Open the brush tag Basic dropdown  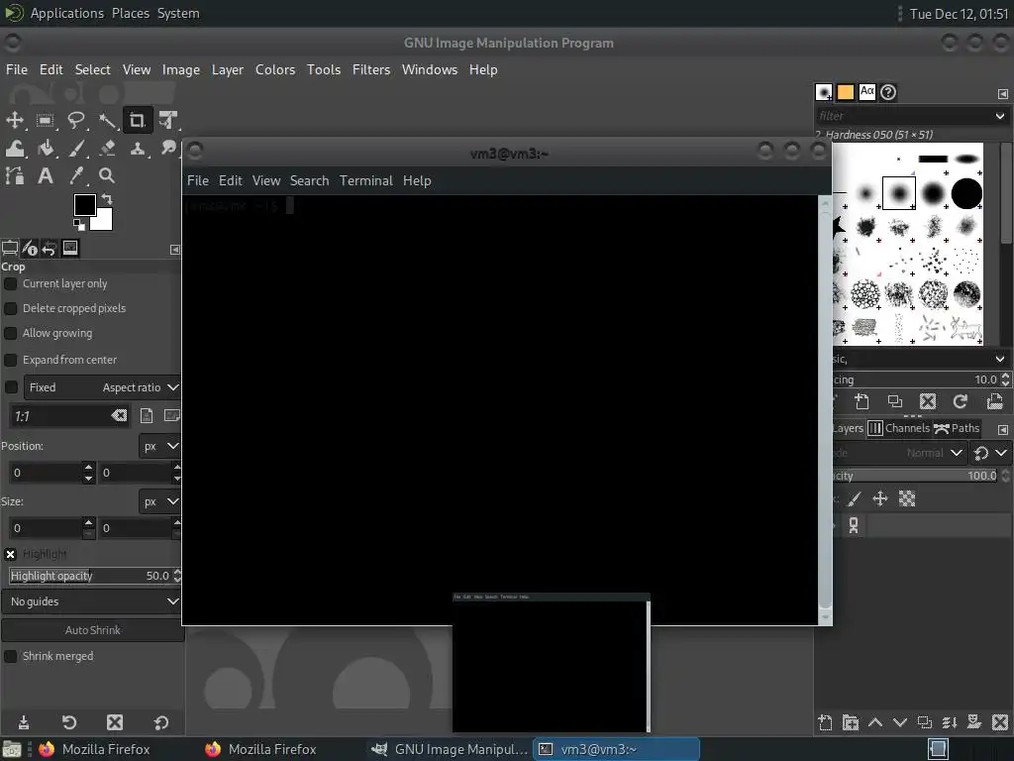coord(1000,359)
